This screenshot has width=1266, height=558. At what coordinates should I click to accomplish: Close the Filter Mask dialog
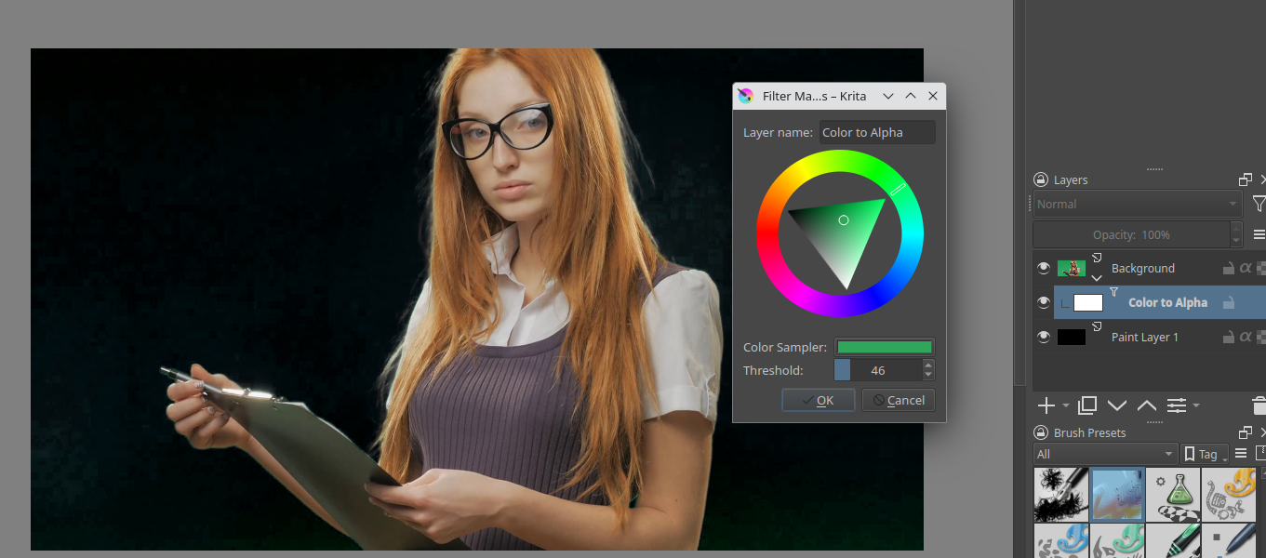coord(933,96)
